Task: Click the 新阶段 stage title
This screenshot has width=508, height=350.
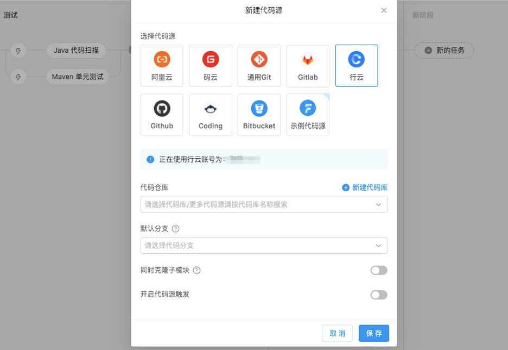Action: 423,15
